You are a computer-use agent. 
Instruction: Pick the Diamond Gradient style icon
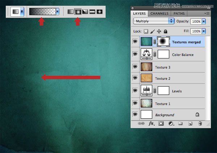pos(99,12)
